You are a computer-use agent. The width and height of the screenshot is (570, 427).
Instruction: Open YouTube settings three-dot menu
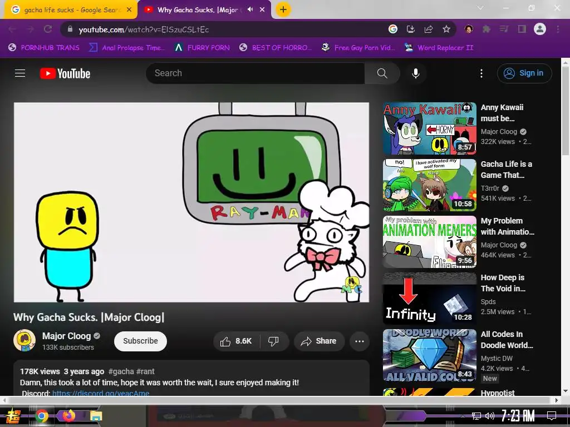point(481,73)
